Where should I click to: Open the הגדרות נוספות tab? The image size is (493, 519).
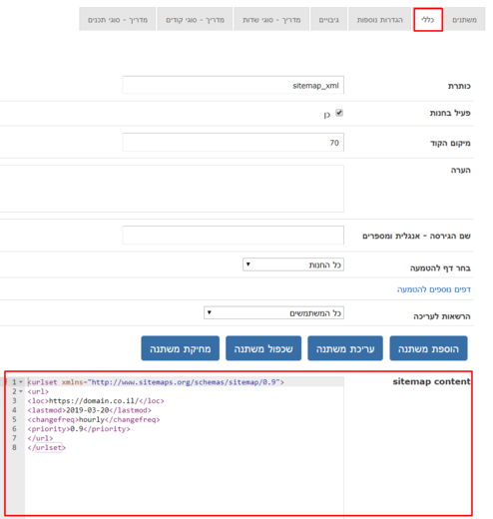(x=380, y=20)
